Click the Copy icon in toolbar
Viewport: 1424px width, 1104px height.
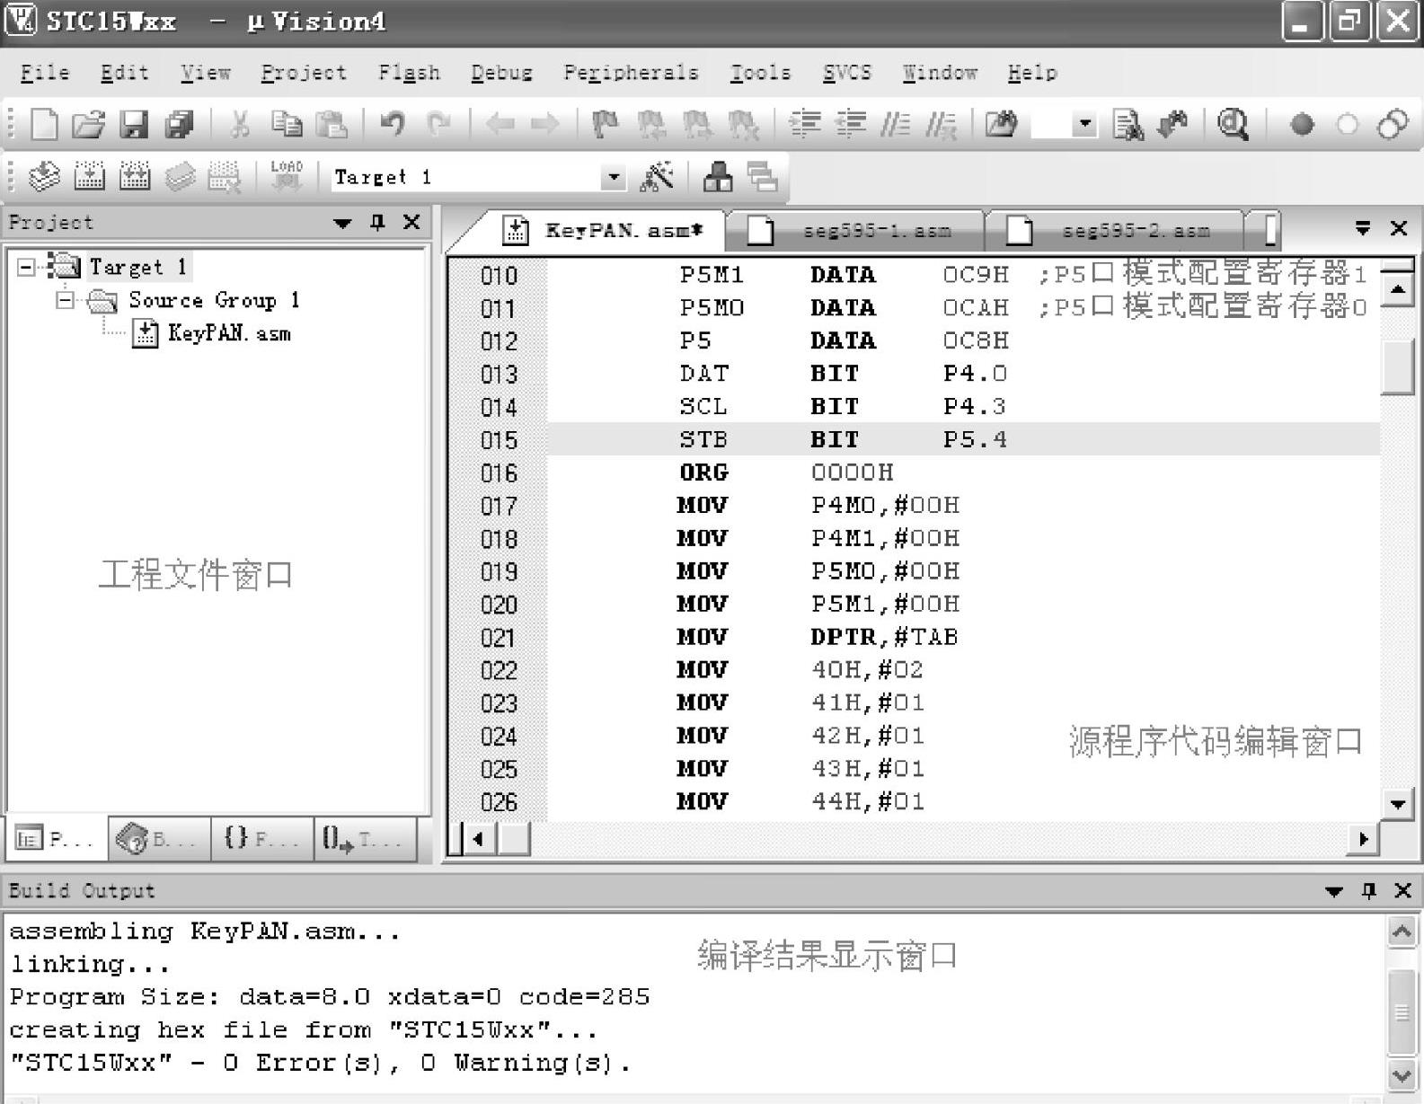287,124
